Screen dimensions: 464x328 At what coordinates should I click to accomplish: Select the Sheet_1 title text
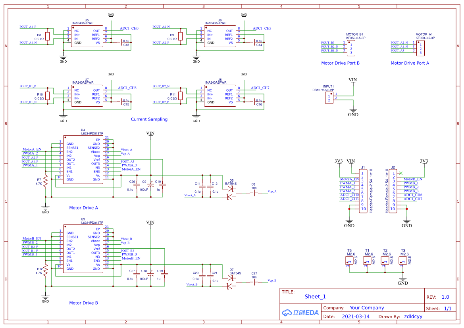pyautogui.click(x=315, y=296)
